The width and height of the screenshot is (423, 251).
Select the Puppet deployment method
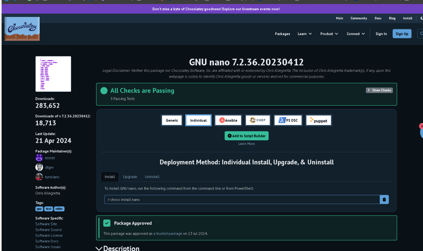(319, 121)
